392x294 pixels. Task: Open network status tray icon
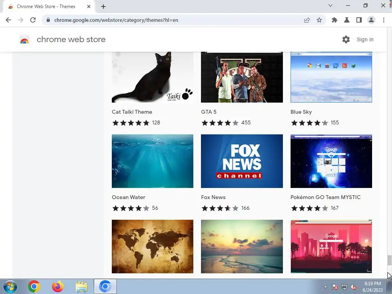344,287
